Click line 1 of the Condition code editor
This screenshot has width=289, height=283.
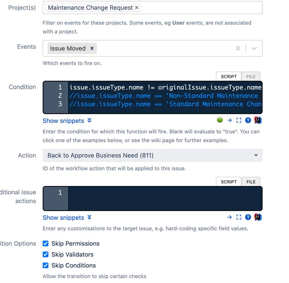pos(165,87)
